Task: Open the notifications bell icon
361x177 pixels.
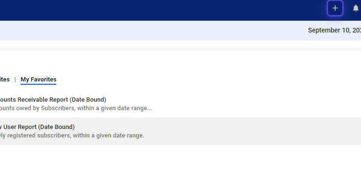Action: tap(356, 8)
